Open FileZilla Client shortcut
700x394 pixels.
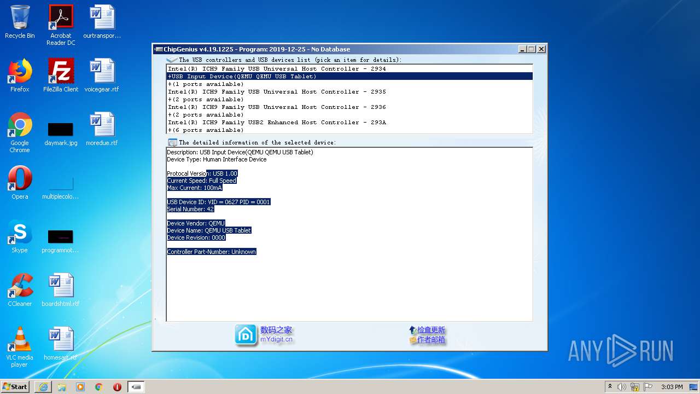coord(61,76)
